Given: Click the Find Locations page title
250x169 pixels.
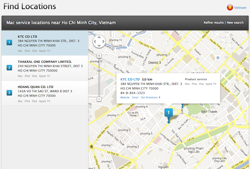Looking at the screenshot, I should tap(30, 7).
